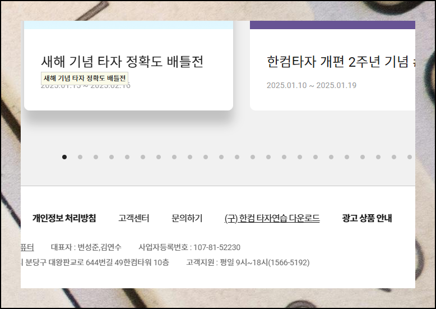Click 사업자등록번호 : 107-81-52230 text

(189, 247)
